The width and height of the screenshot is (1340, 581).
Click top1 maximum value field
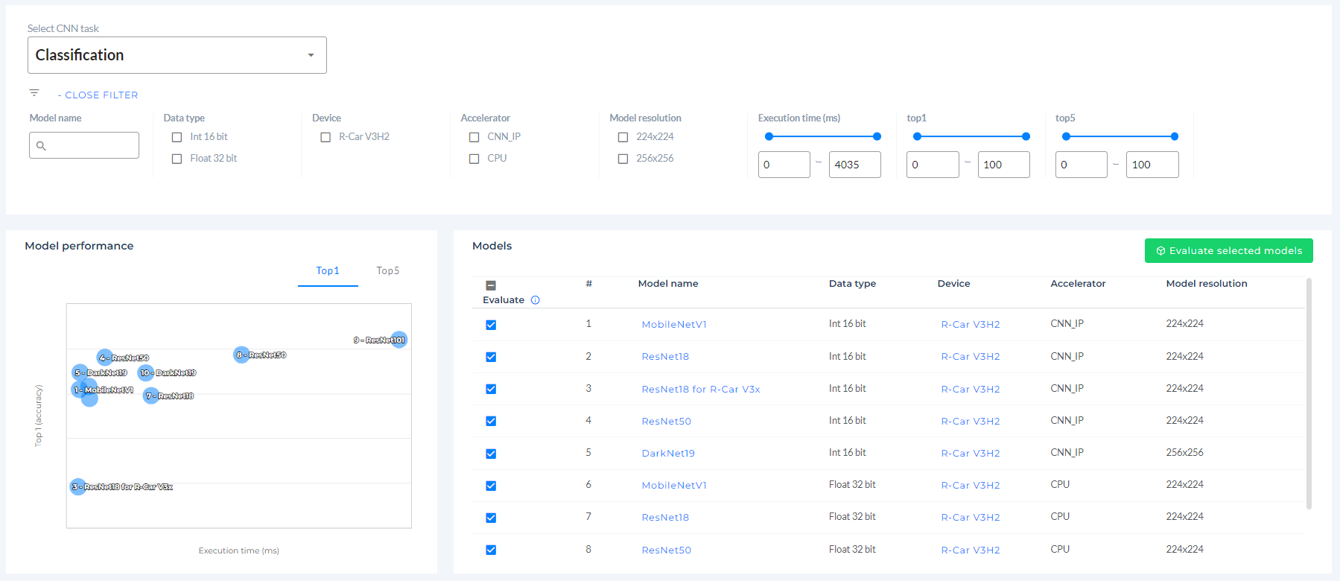(1003, 165)
